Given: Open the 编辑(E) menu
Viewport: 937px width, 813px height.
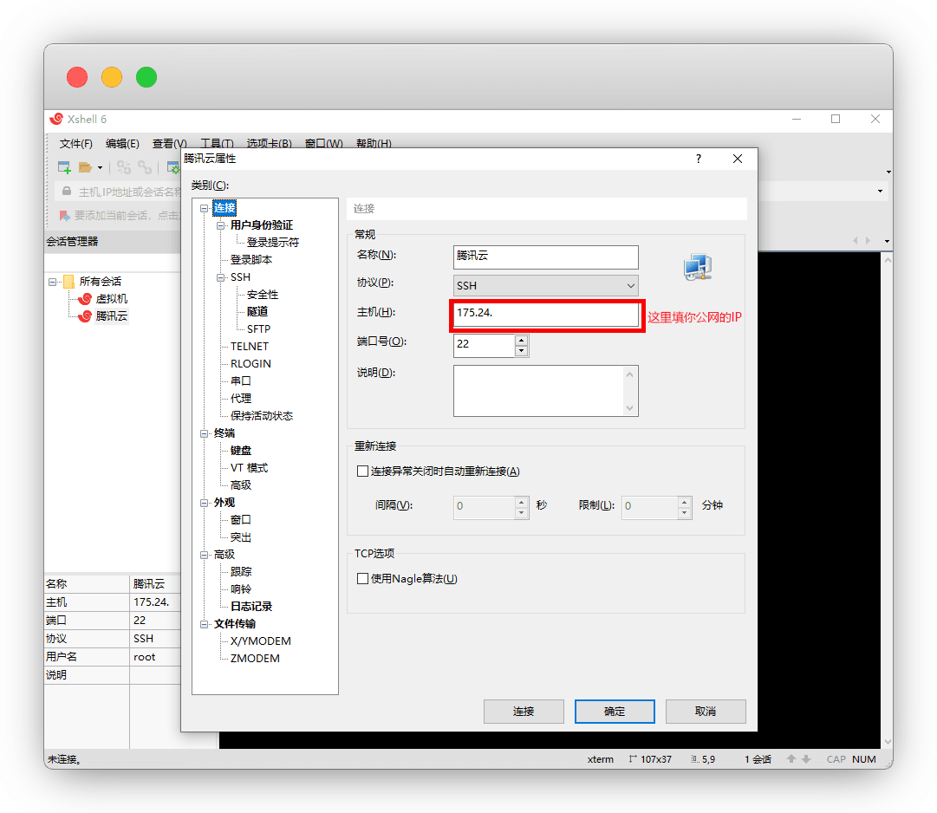Looking at the screenshot, I should pos(122,144).
